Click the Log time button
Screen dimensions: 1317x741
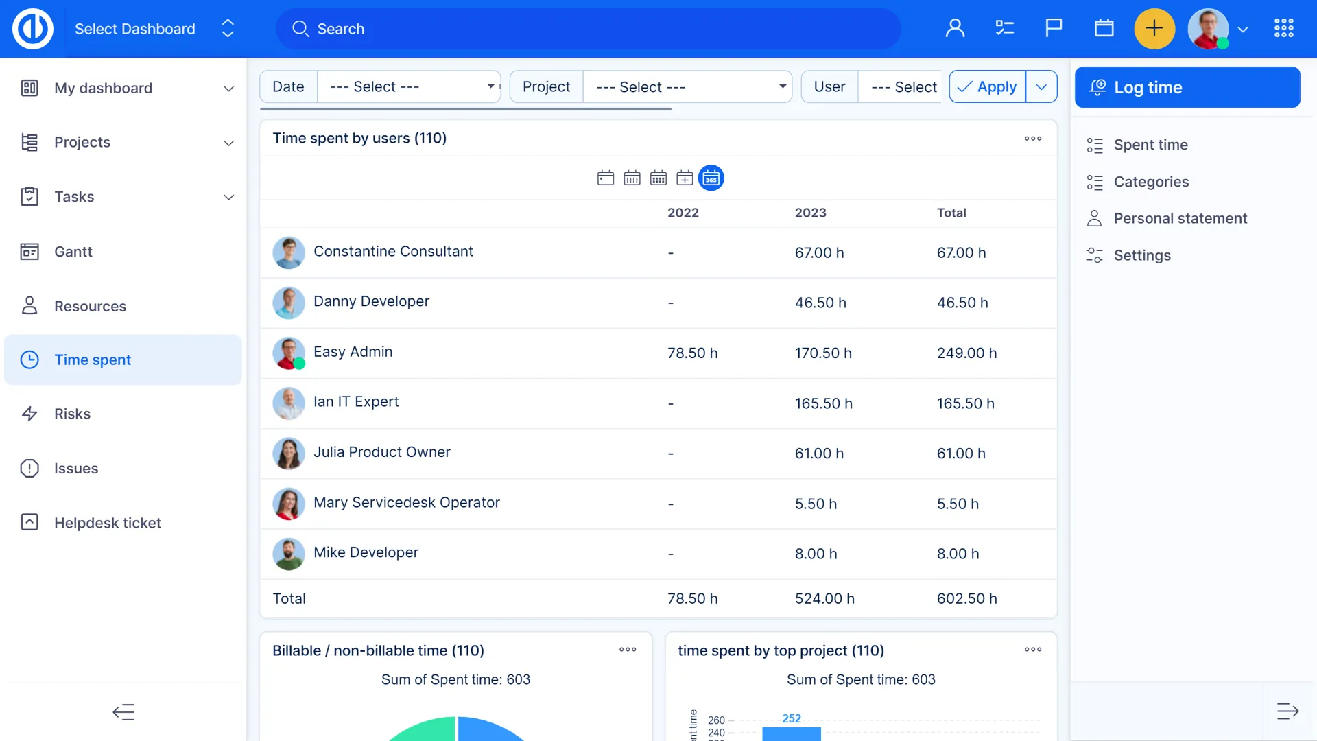click(1187, 88)
